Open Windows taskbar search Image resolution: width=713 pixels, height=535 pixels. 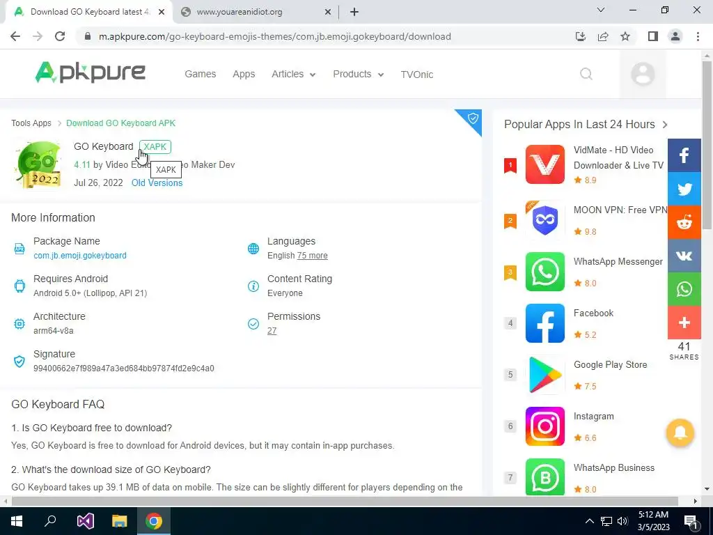point(50,521)
